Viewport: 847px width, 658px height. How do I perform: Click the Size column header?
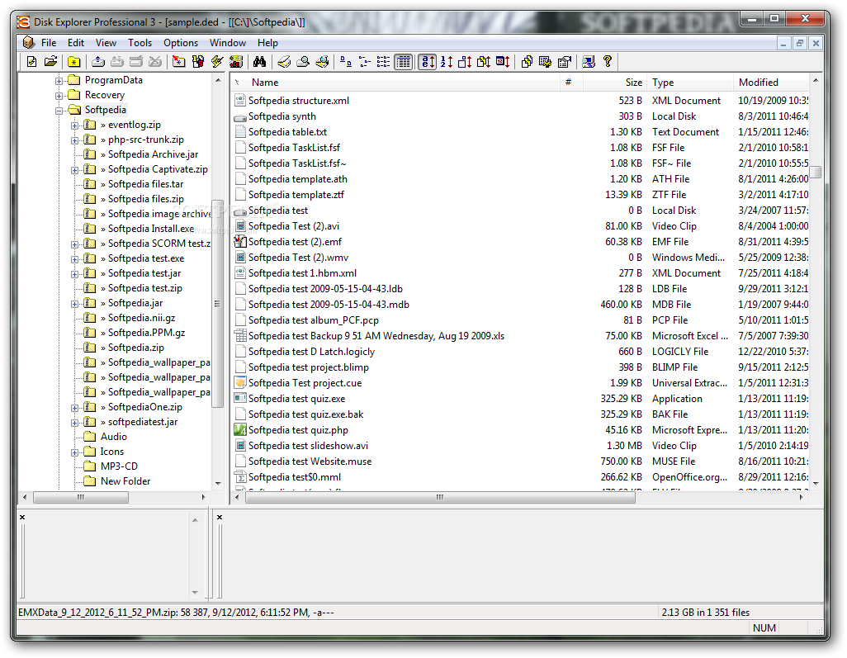coord(615,83)
